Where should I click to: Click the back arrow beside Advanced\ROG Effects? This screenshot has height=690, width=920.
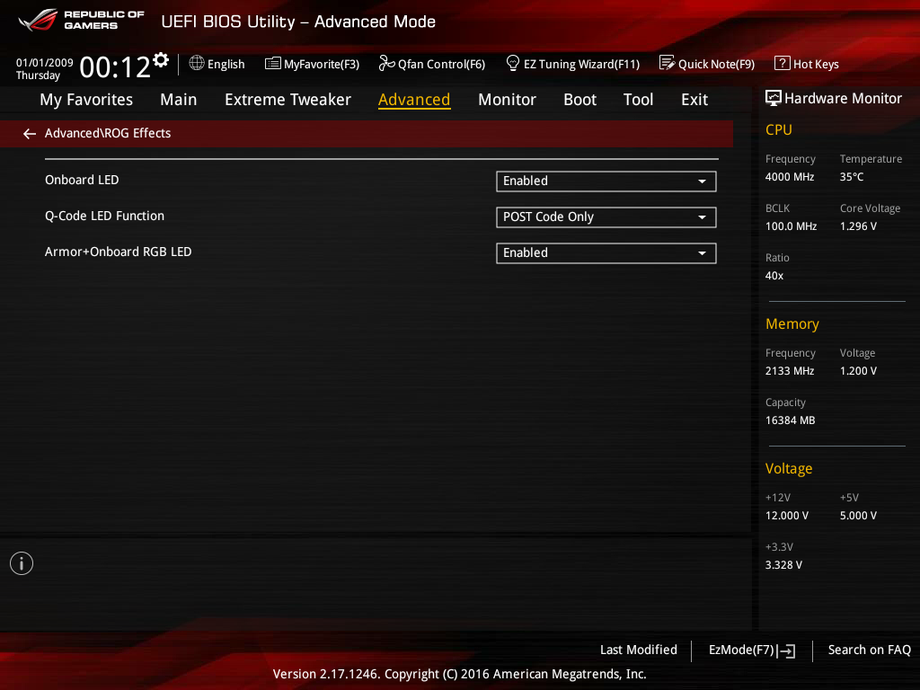point(30,134)
